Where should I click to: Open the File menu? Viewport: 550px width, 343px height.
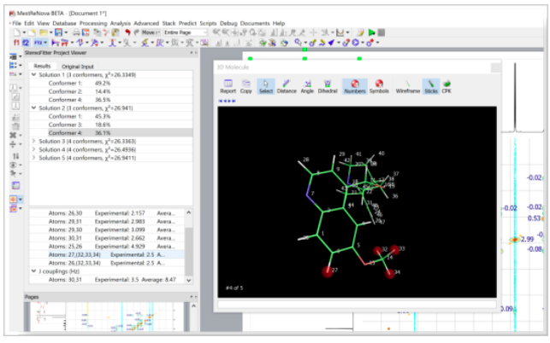16,23
